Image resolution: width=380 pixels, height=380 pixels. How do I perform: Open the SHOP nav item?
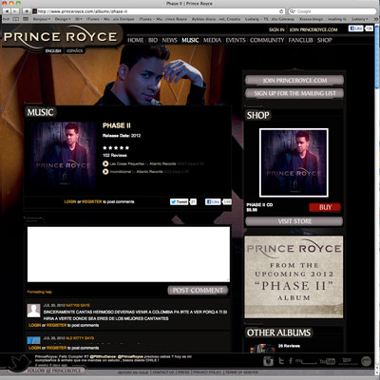[325, 40]
